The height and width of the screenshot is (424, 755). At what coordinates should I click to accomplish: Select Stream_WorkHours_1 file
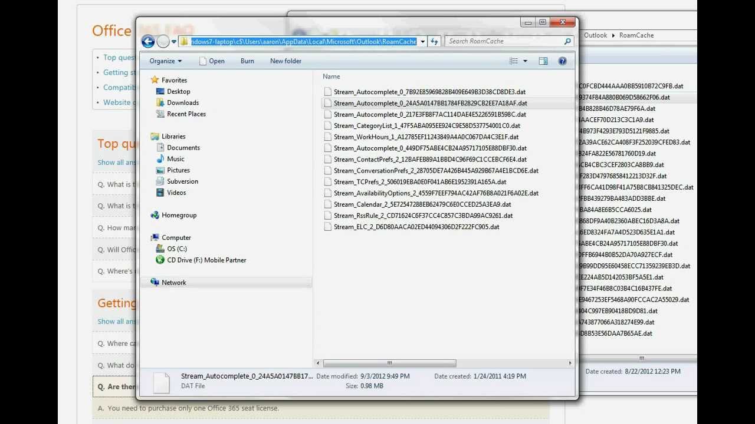[x=426, y=137]
